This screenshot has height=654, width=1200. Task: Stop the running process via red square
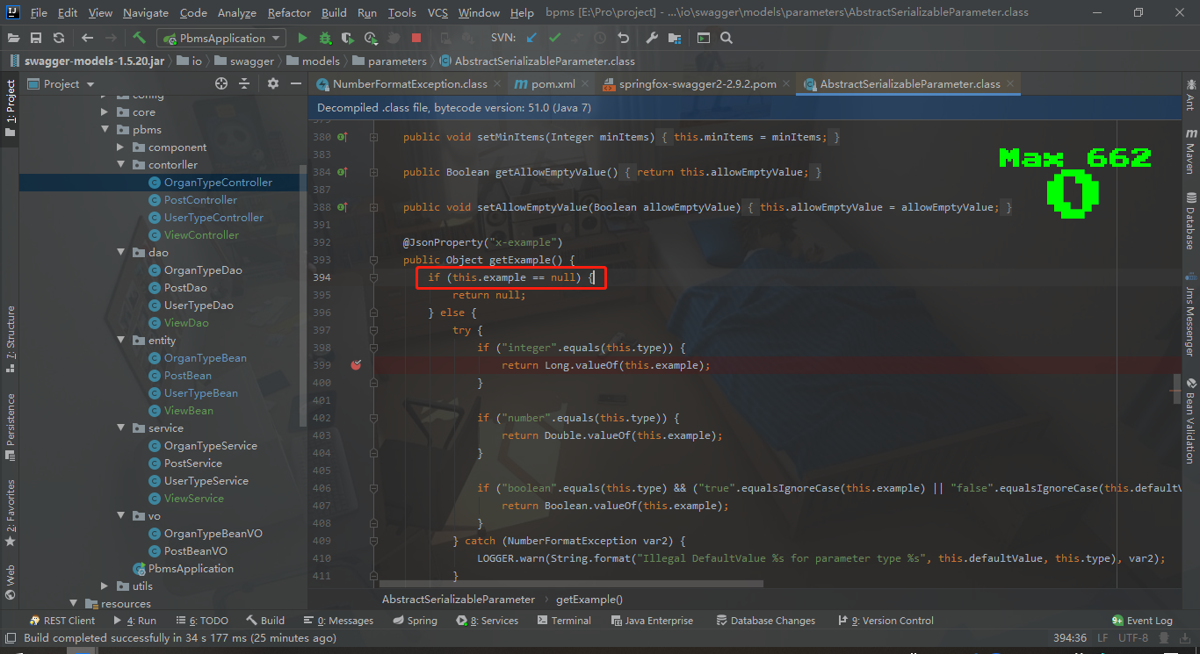(416, 38)
